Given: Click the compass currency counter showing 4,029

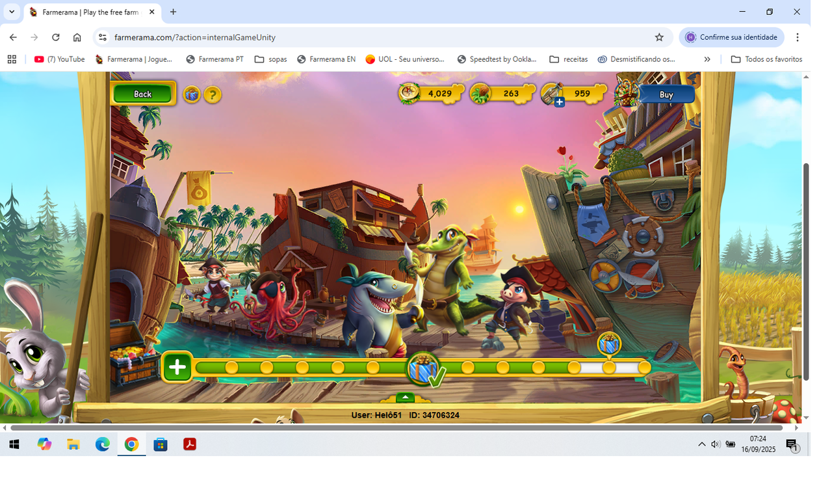Looking at the screenshot, I should click(431, 93).
